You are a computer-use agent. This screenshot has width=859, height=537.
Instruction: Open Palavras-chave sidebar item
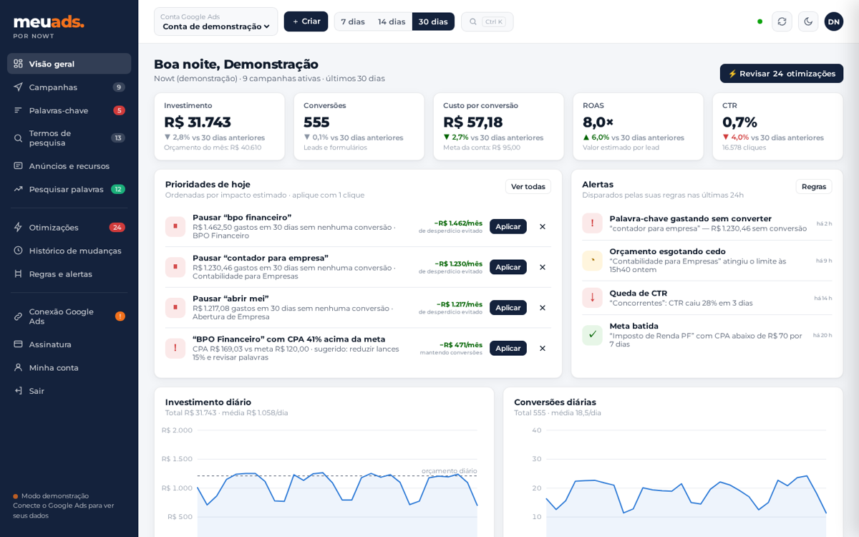coord(69,110)
